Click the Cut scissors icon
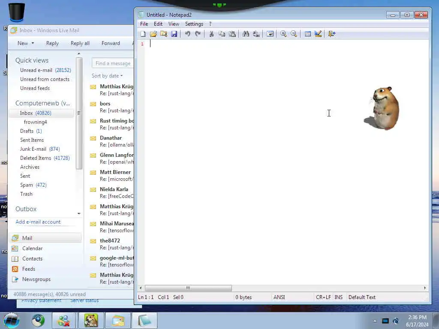 (211, 34)
